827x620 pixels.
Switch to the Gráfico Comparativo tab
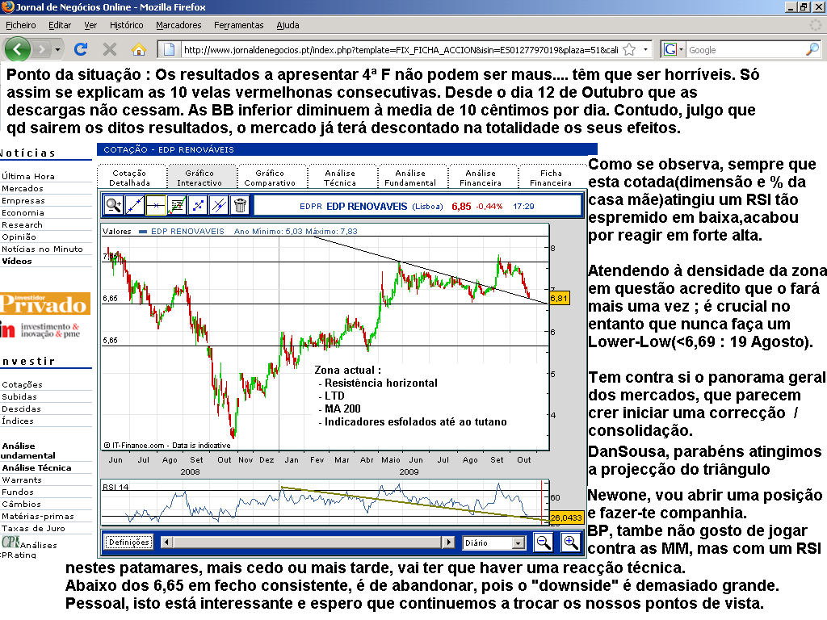(270, 177)
